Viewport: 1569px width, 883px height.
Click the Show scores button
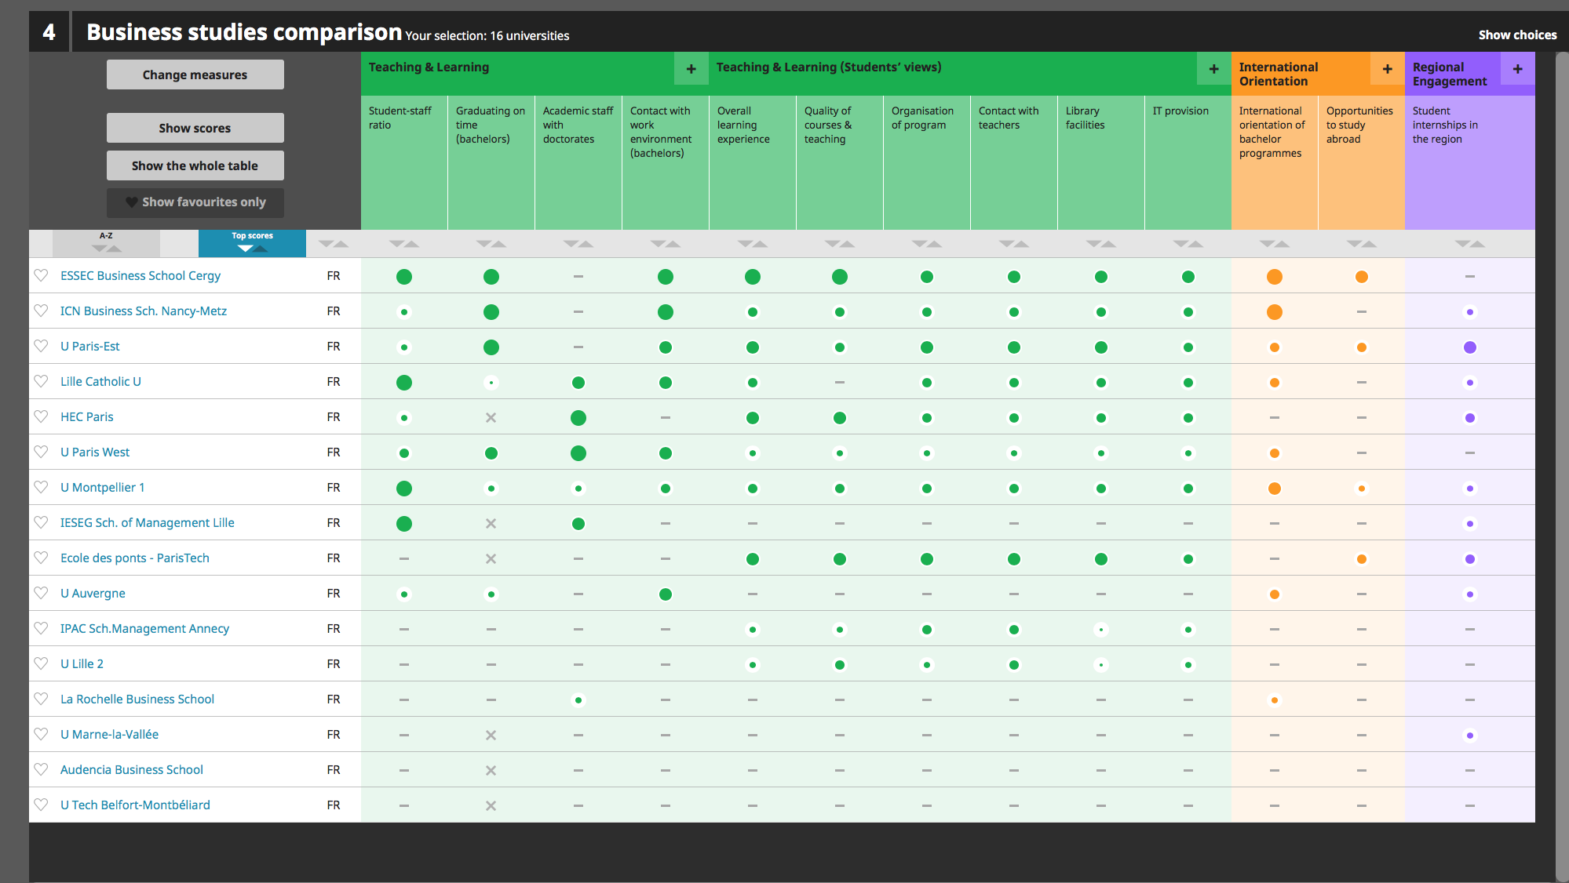195,128
